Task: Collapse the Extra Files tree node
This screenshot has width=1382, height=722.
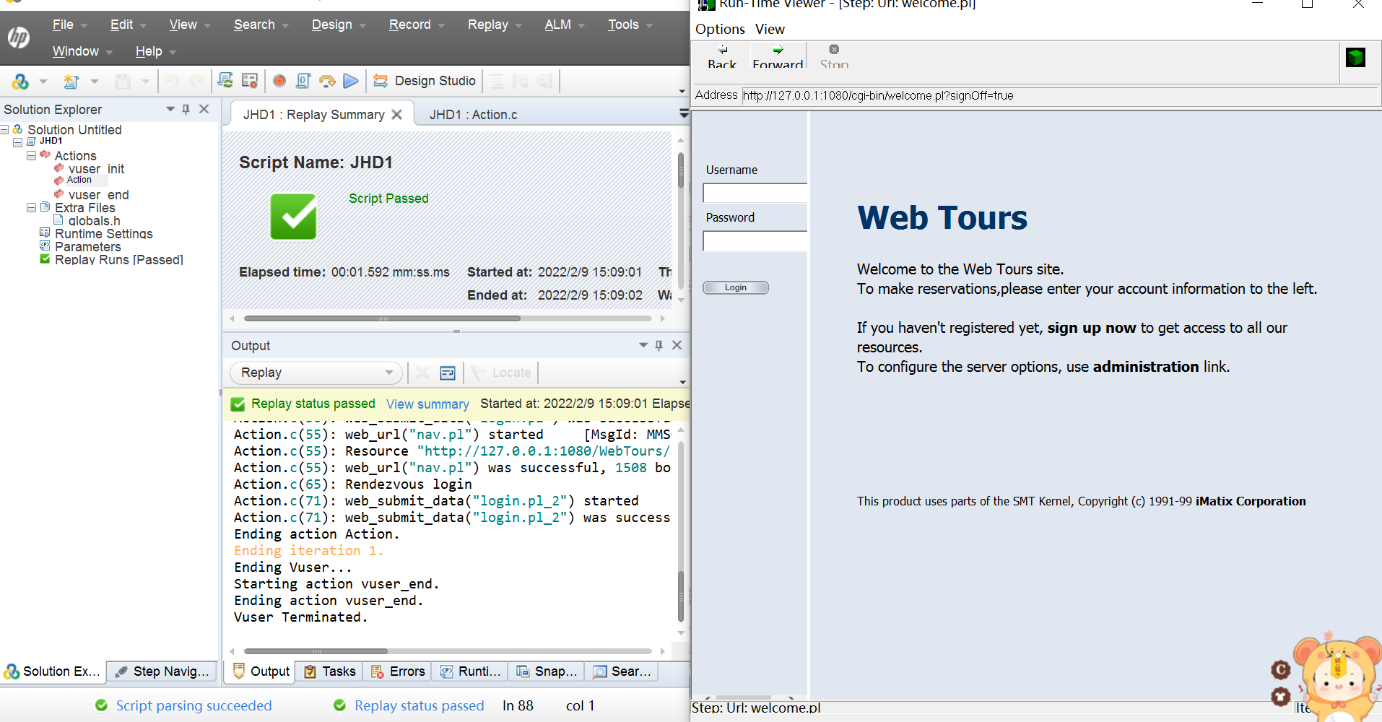Action: pyautogui.click(x=31, y=207)
